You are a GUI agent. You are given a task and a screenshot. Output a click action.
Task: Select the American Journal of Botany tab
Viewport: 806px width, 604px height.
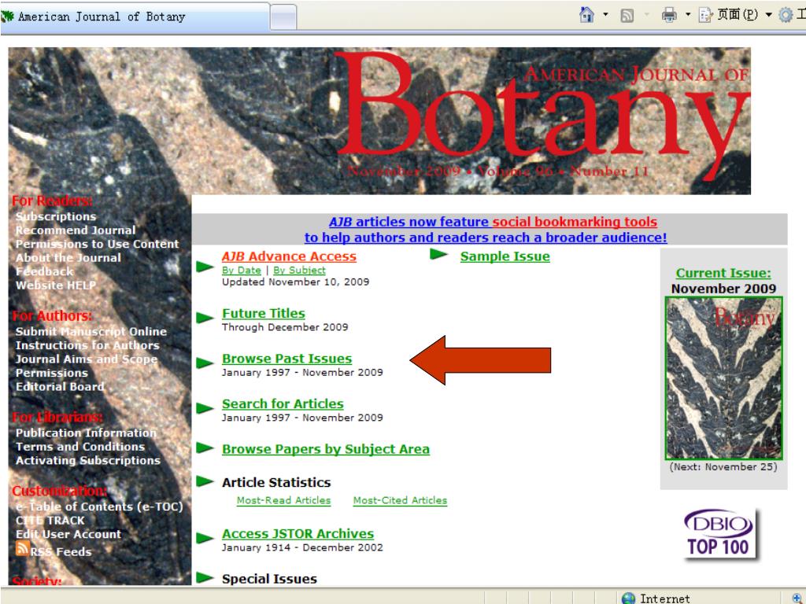[x=135, y=17]
